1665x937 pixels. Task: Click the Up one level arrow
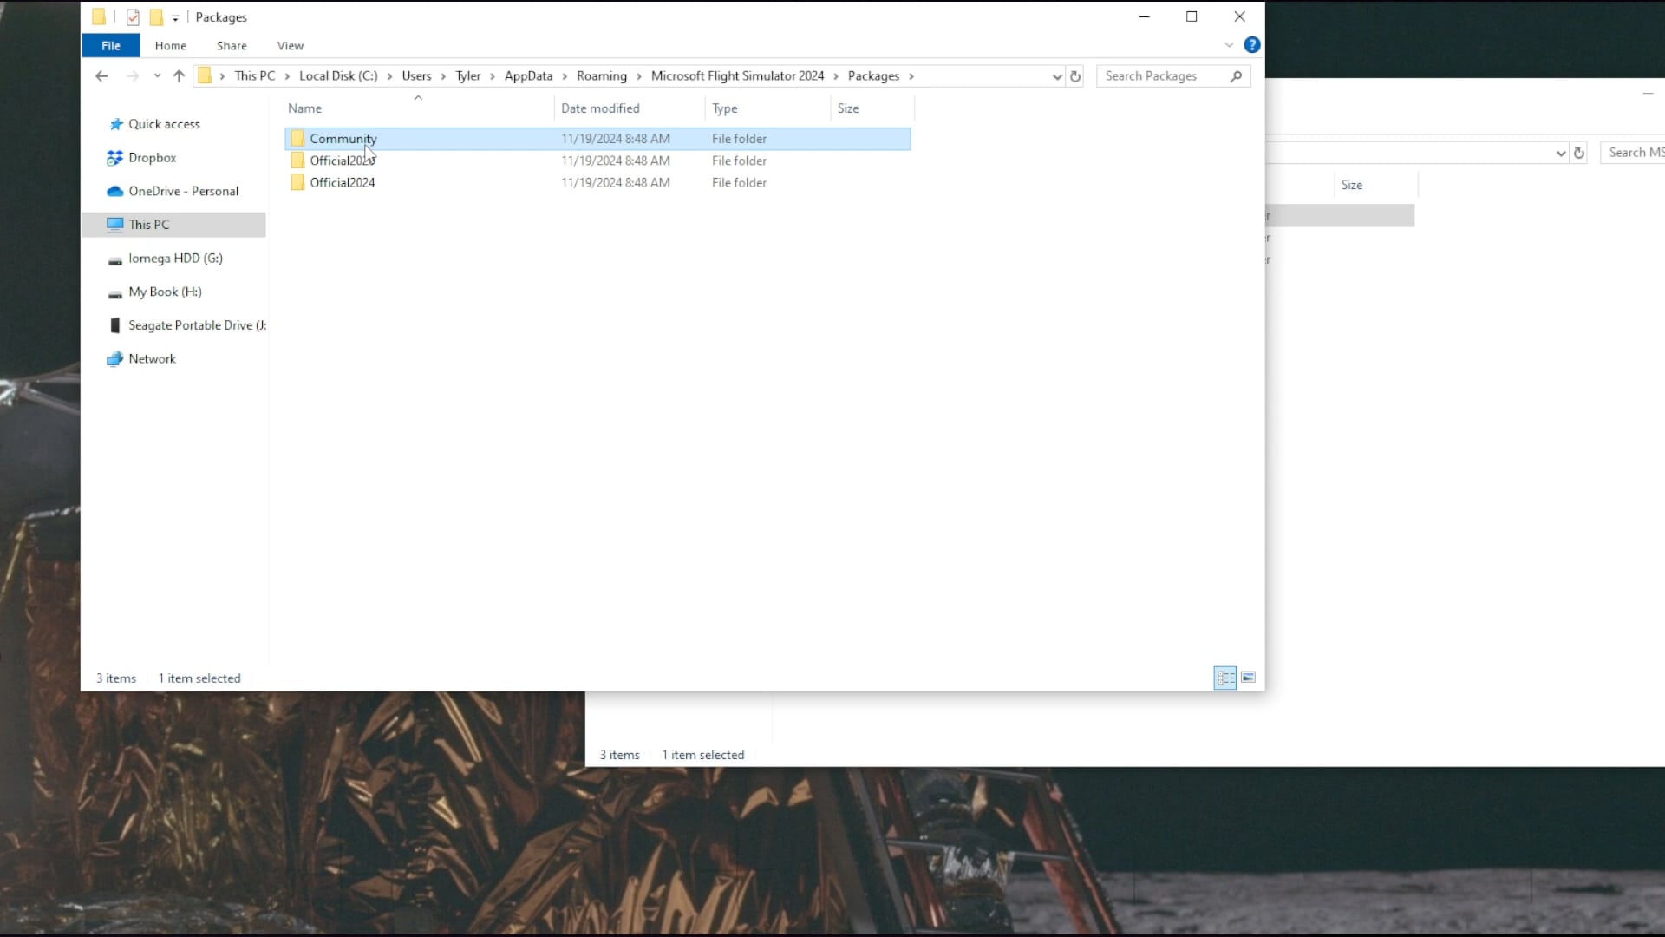(x=179, y=76)
